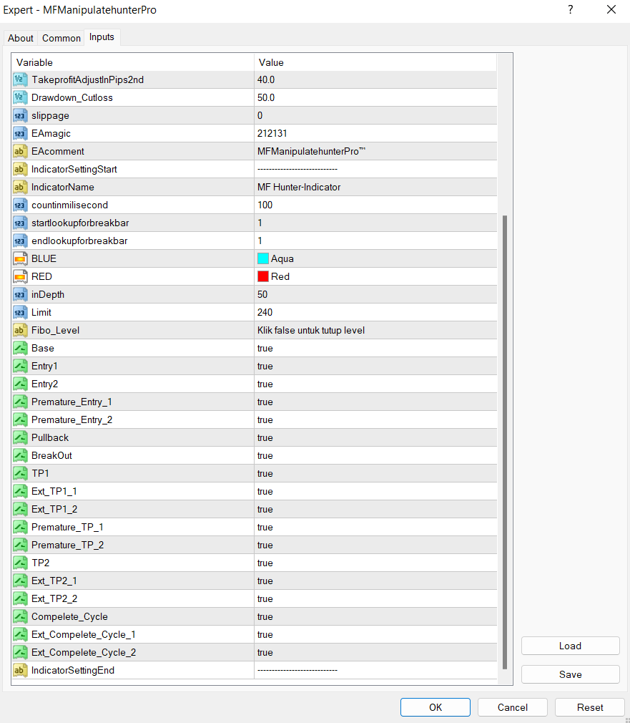Click the countinmilisecond value 100
Image resolution: width=630 pixels, height=723 pixels.
(265, 205)
